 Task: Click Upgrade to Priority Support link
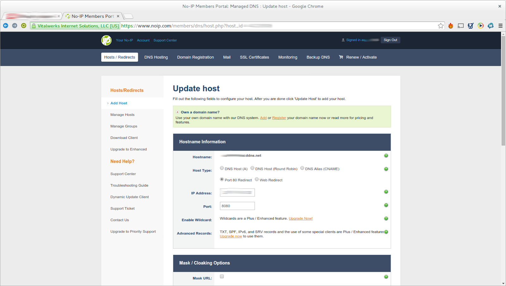click(133, 232)
